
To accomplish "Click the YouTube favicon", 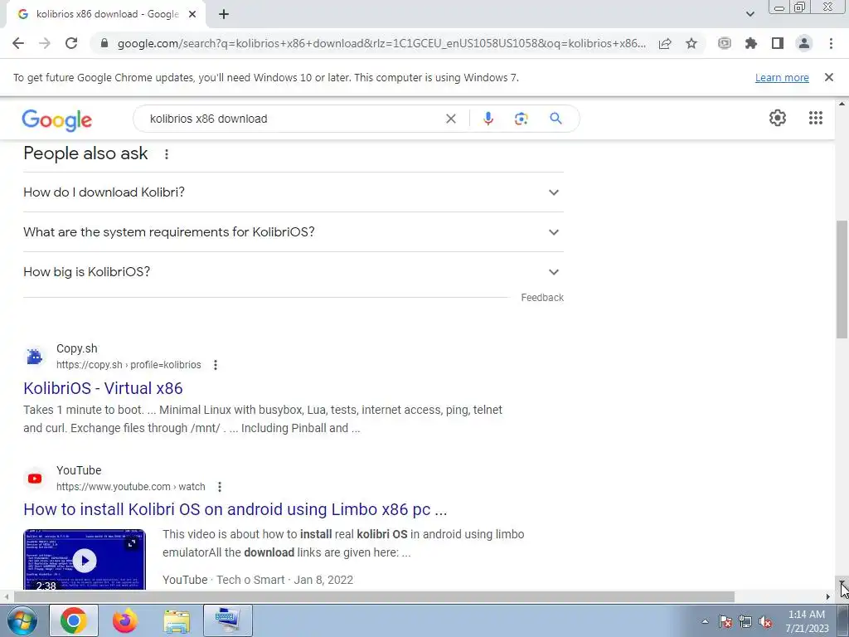I will point(35,479).
